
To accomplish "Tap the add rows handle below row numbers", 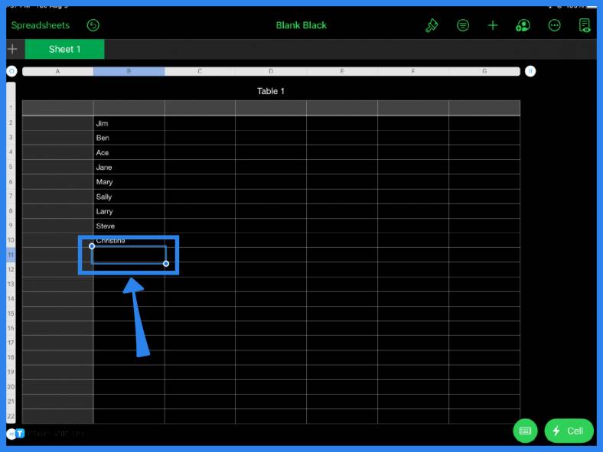I will 11,434.
